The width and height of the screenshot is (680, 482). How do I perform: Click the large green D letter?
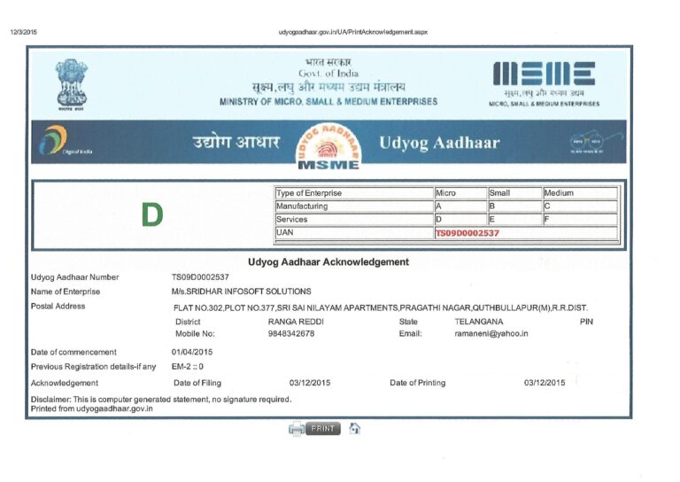[153, 214]
